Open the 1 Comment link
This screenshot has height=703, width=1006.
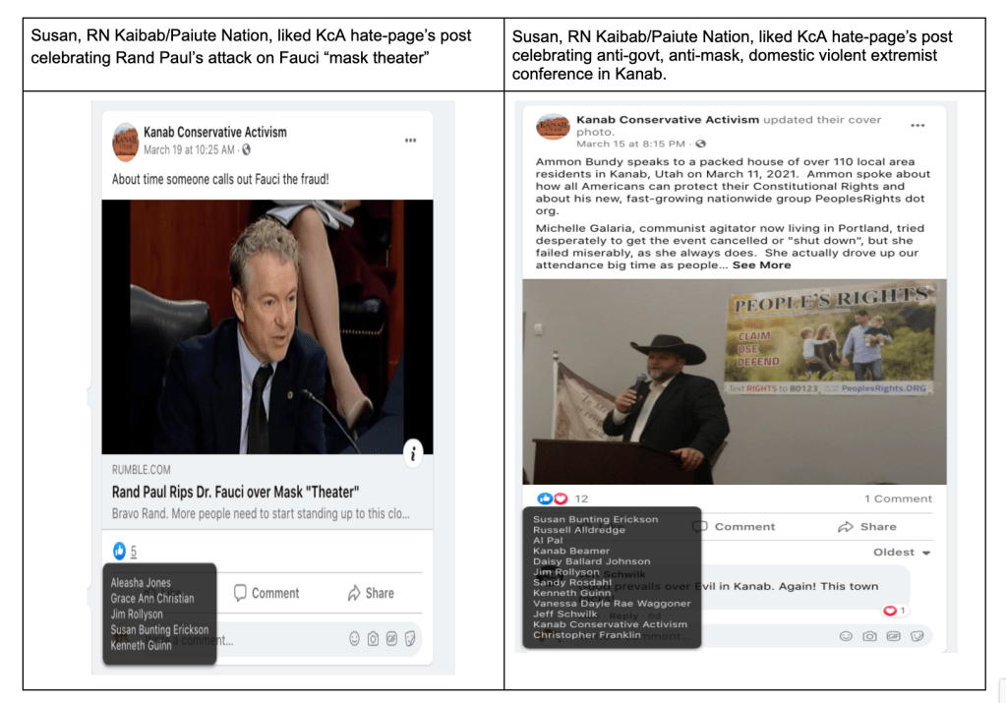898,498
